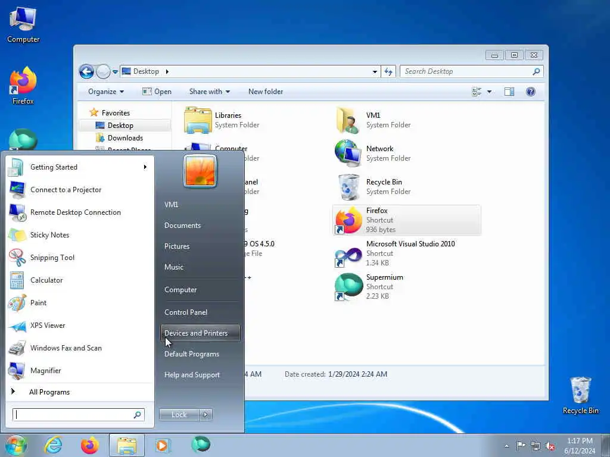Open the shutdown options arrow next to Lock
The height and width of the screenshot is (457, 610).
click(x=206, y=415)
